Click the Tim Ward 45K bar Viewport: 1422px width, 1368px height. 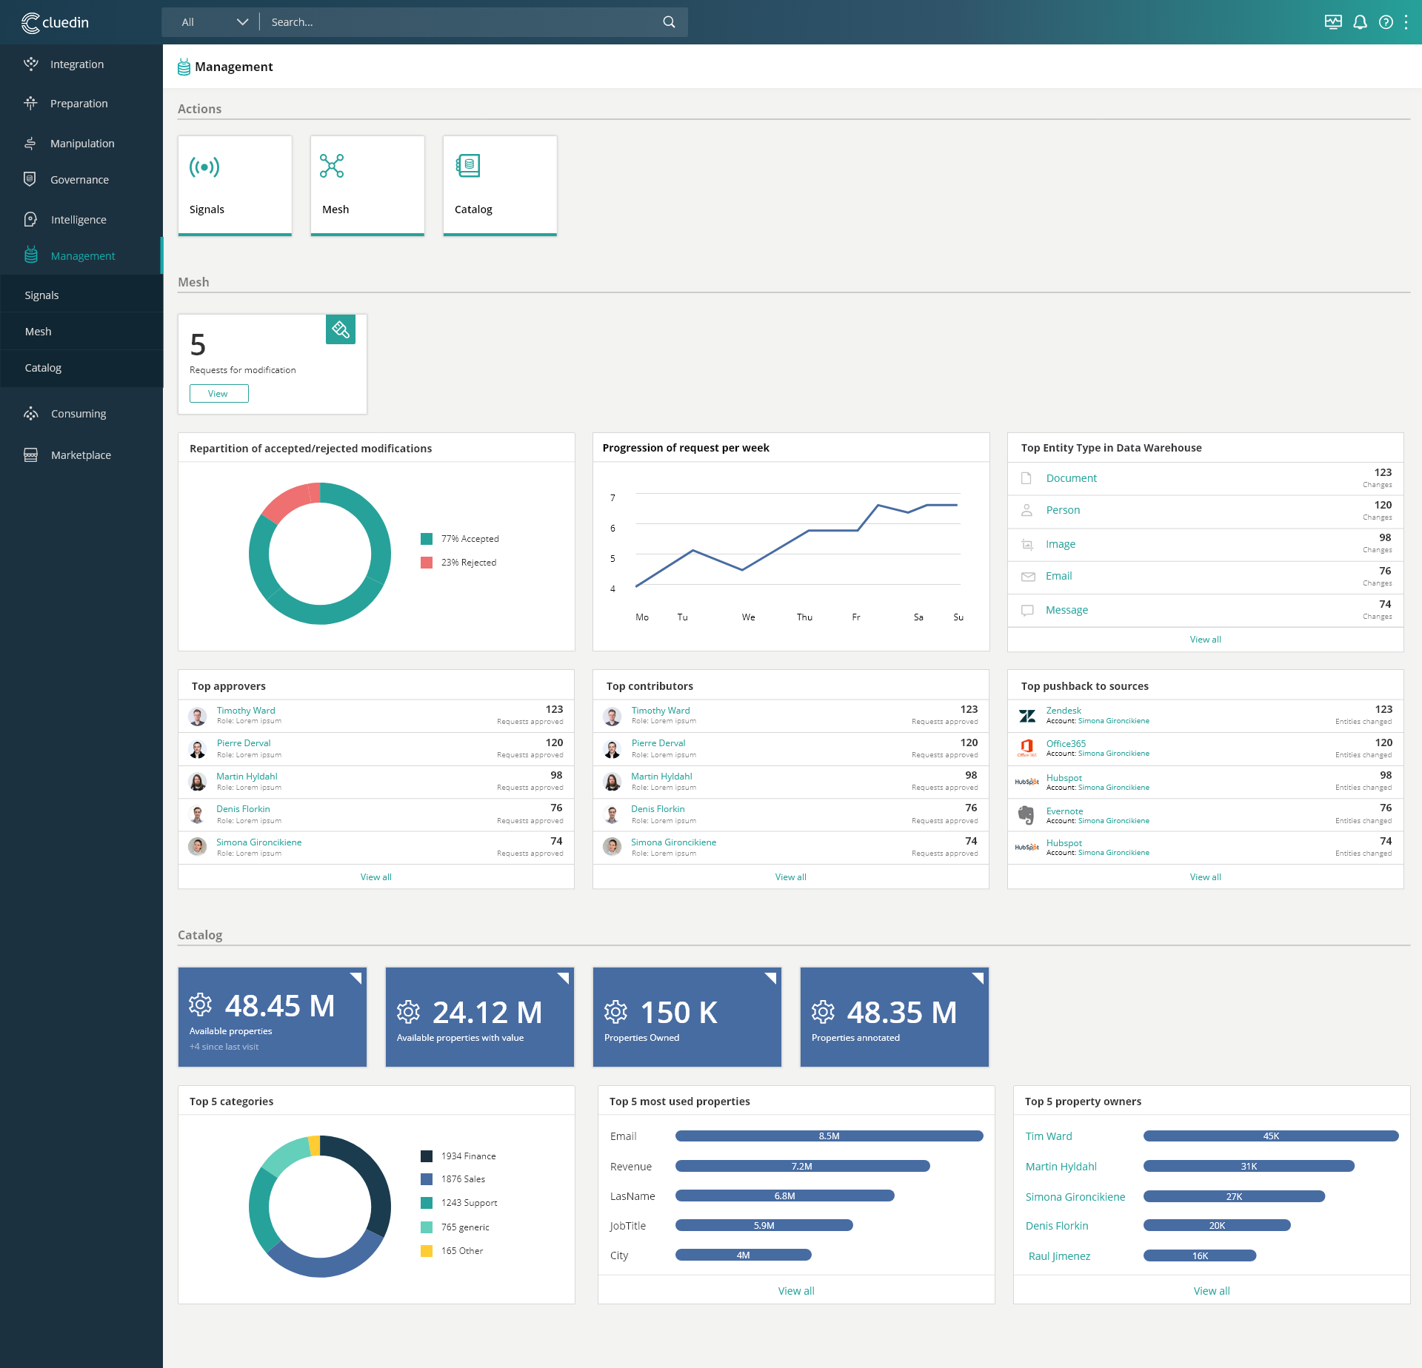click(1271, 1136)
